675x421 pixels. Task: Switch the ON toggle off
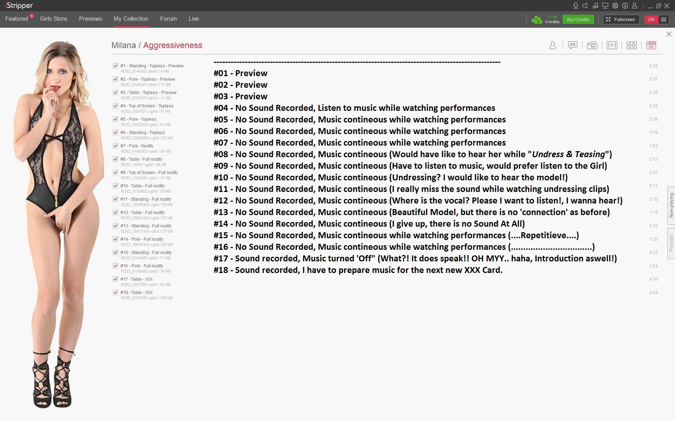[656, 20]
